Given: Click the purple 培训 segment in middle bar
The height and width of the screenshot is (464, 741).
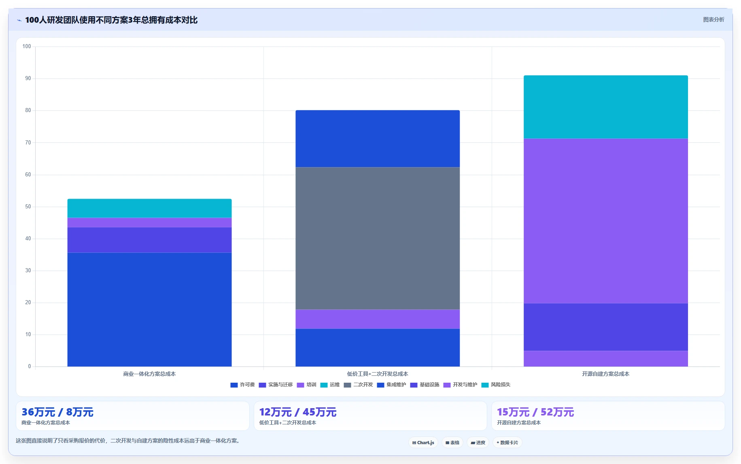Looking at the screenshot, I should tap(378, 319).
